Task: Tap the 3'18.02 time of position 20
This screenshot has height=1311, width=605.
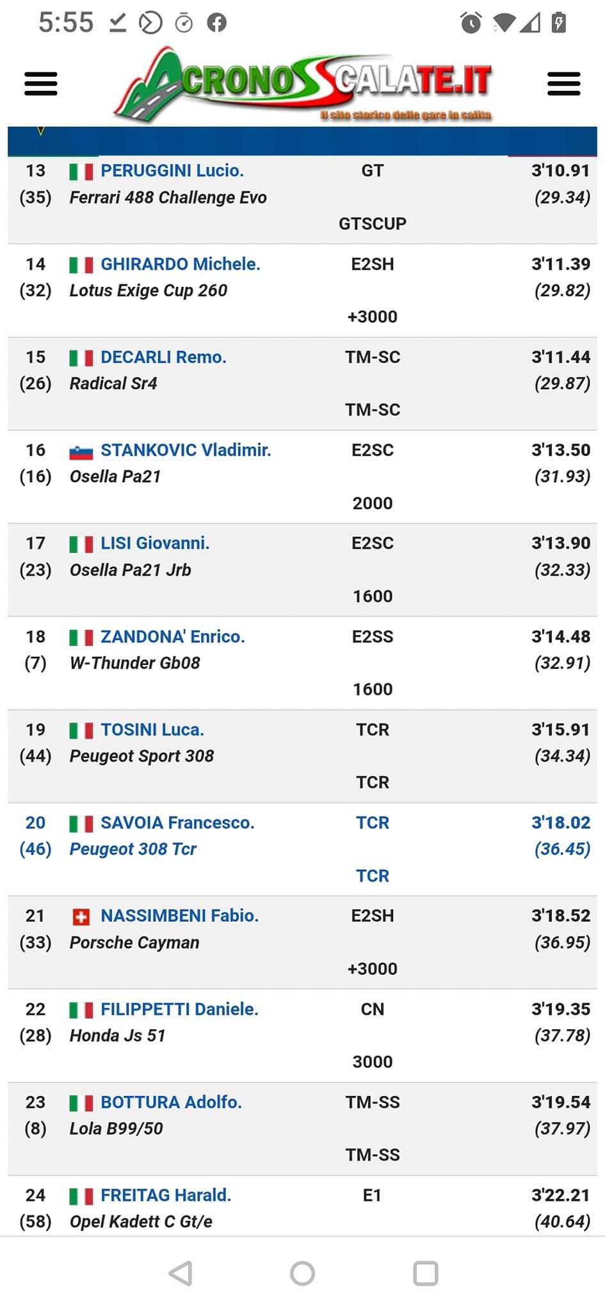Action: 561,823
